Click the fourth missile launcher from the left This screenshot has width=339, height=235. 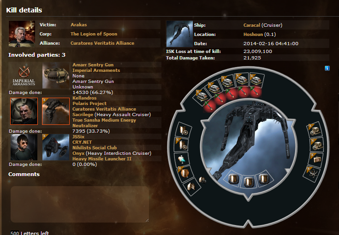242,79
